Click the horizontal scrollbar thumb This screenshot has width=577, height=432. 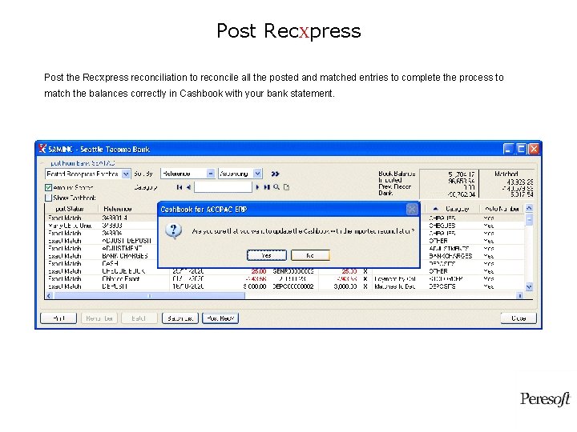point(149,296)
